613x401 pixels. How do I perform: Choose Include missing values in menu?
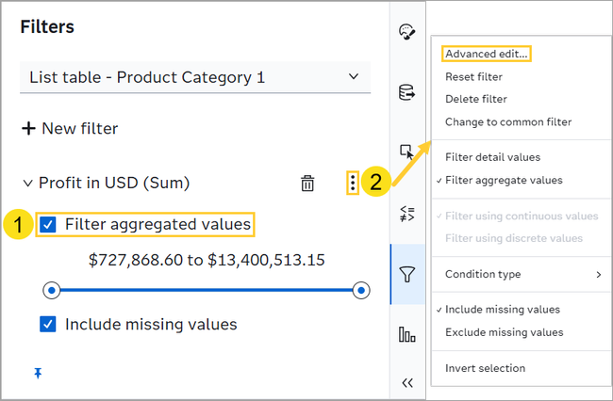(x=503, y=310)
